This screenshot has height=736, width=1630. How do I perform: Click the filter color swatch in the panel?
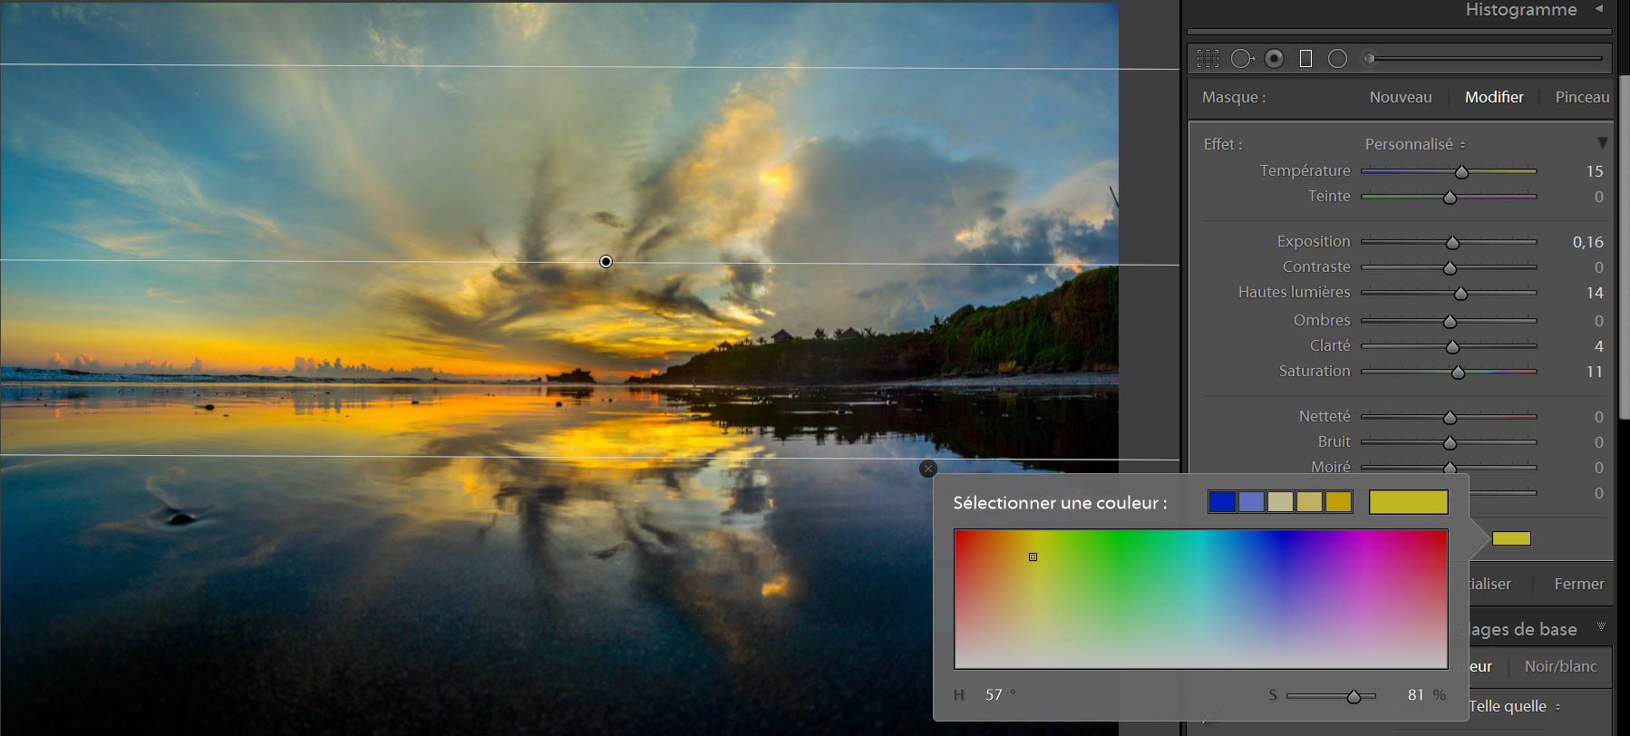click(1511, 538)
